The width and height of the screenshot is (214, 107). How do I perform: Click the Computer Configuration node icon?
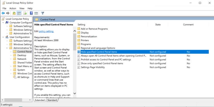(7, 22)
